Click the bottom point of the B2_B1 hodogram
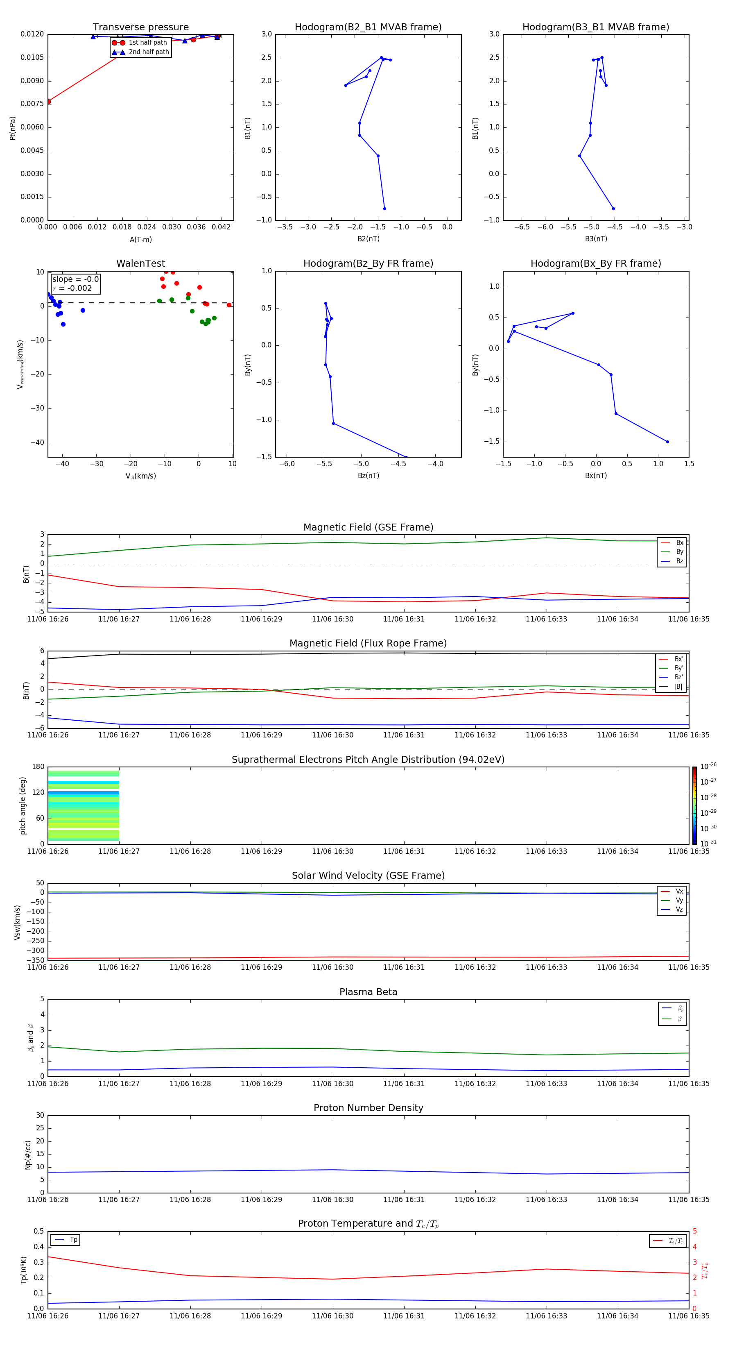This screenshot has height=1352, width=737. pyautogui.click(x=384, y=209)
